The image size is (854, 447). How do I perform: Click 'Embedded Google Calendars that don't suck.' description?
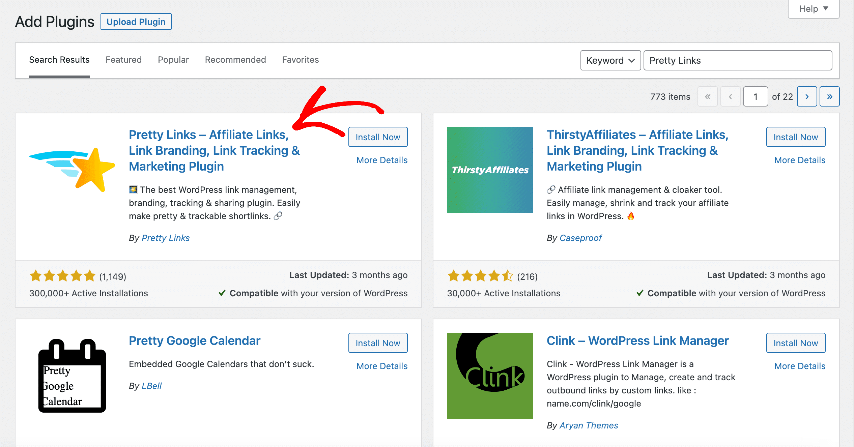(221, 364)
